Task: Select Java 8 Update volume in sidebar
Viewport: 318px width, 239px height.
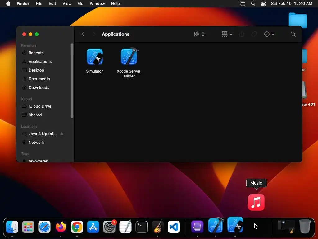Action: (x=42, y=134)
